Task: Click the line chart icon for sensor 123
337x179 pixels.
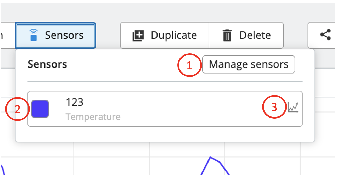Action: click(293, 107)
